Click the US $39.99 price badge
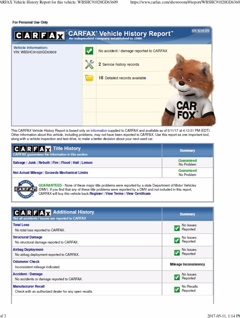 [201, 31]
